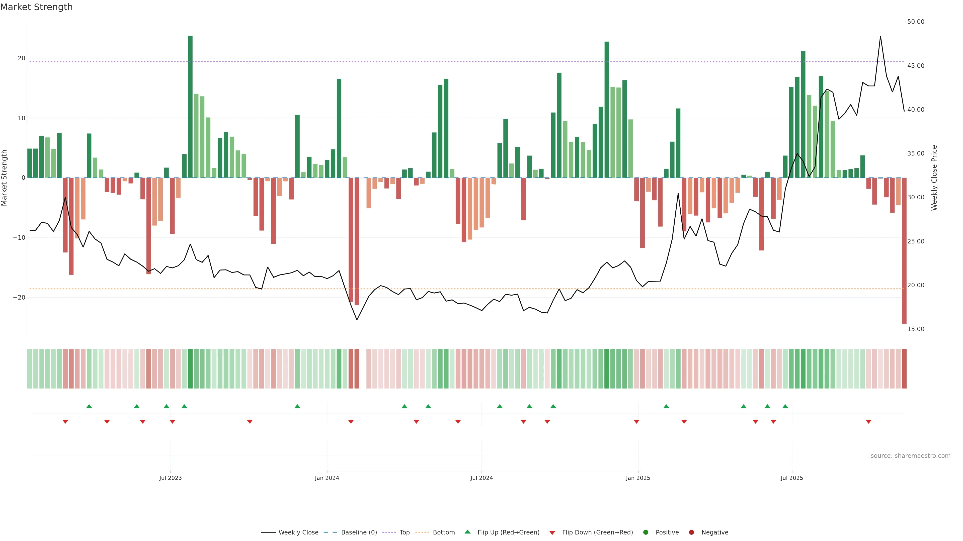Click the green Flip Up triangle in legend
The width and height of the screenshot is (963, 541).
(x=467, y=532)
